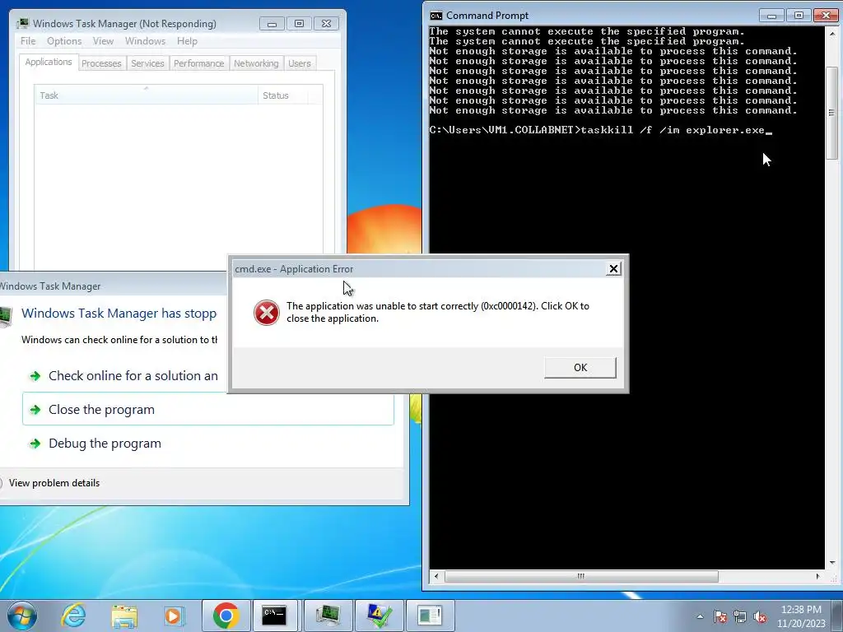Click green arrow beside Check online for a solution
Image resolution: width=843 pixels, height=632 pixels.
click(35, 375)
